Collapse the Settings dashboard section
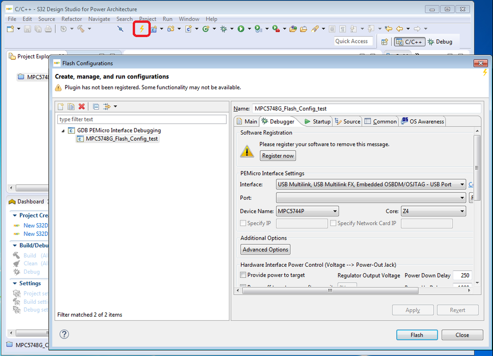 pyautogui.click(x=15, y=284)
